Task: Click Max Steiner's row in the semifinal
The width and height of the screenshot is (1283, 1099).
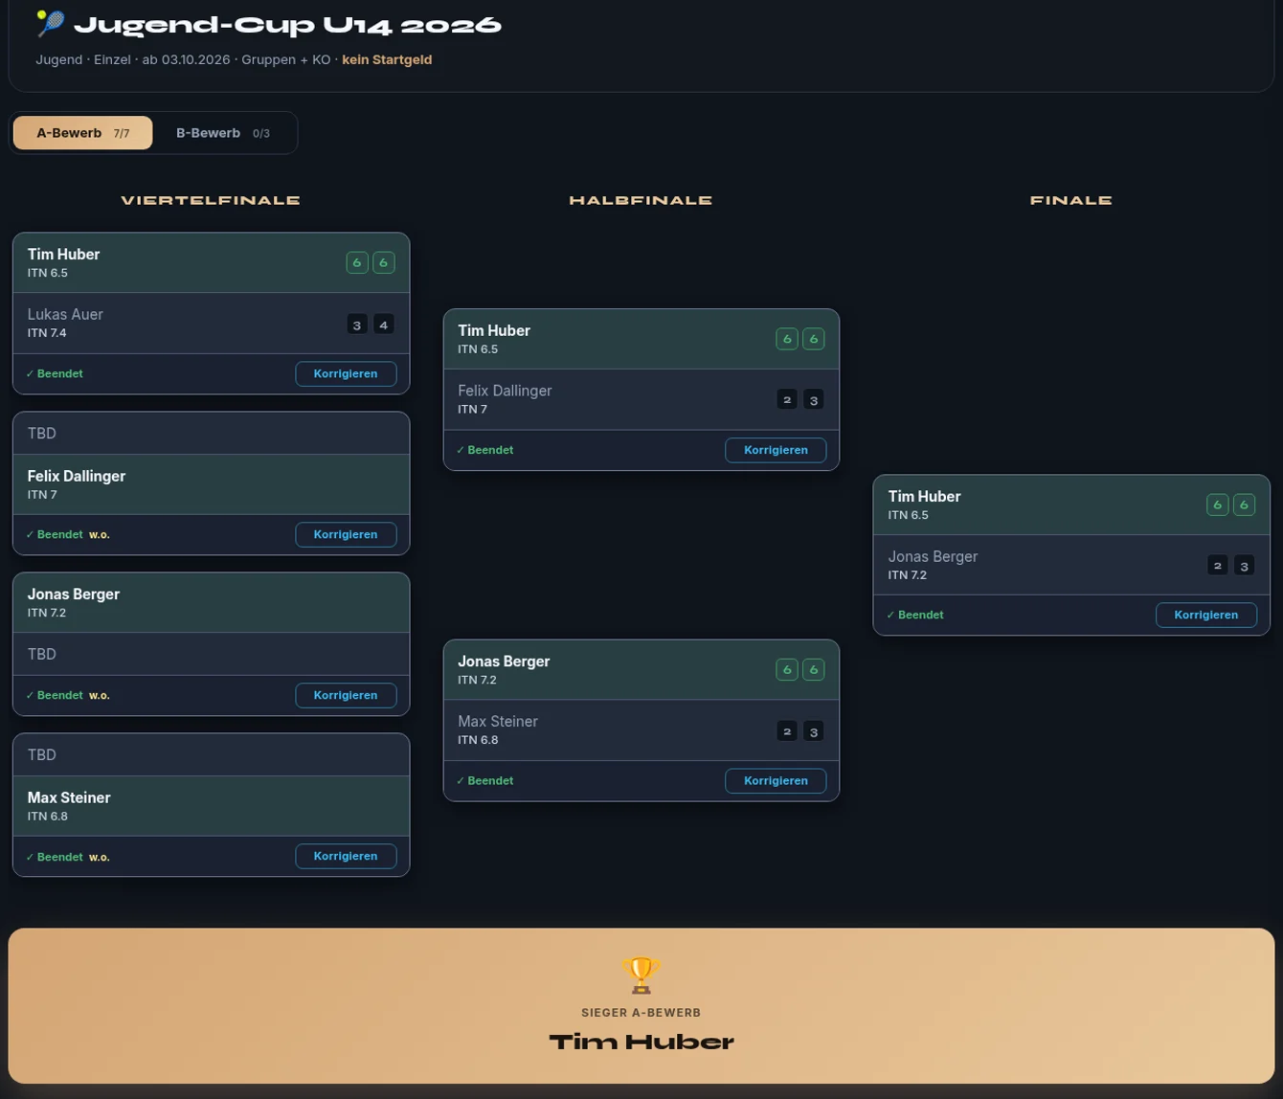Action: [x=641, y=729]
